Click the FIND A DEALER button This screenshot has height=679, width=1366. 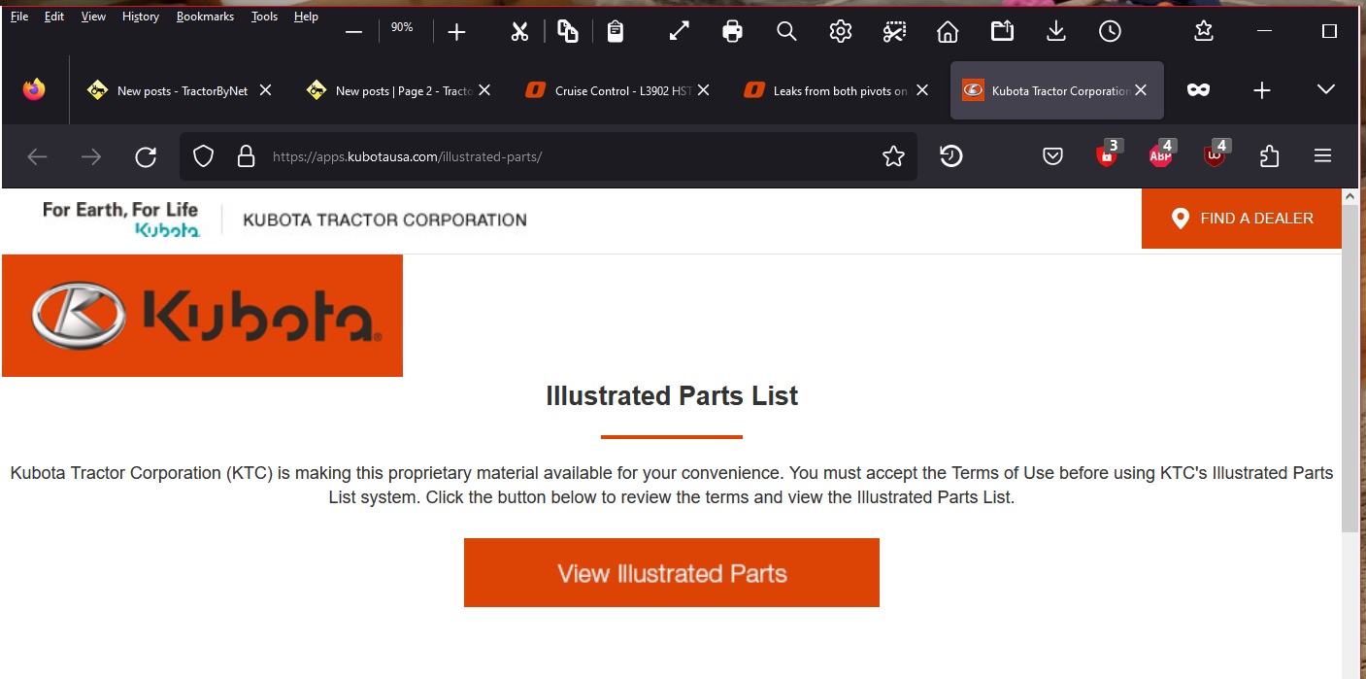tap(1242, 219)
